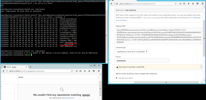
Task: Click 'Linux gitent-visualhack' uname output line
Action: 49,53
